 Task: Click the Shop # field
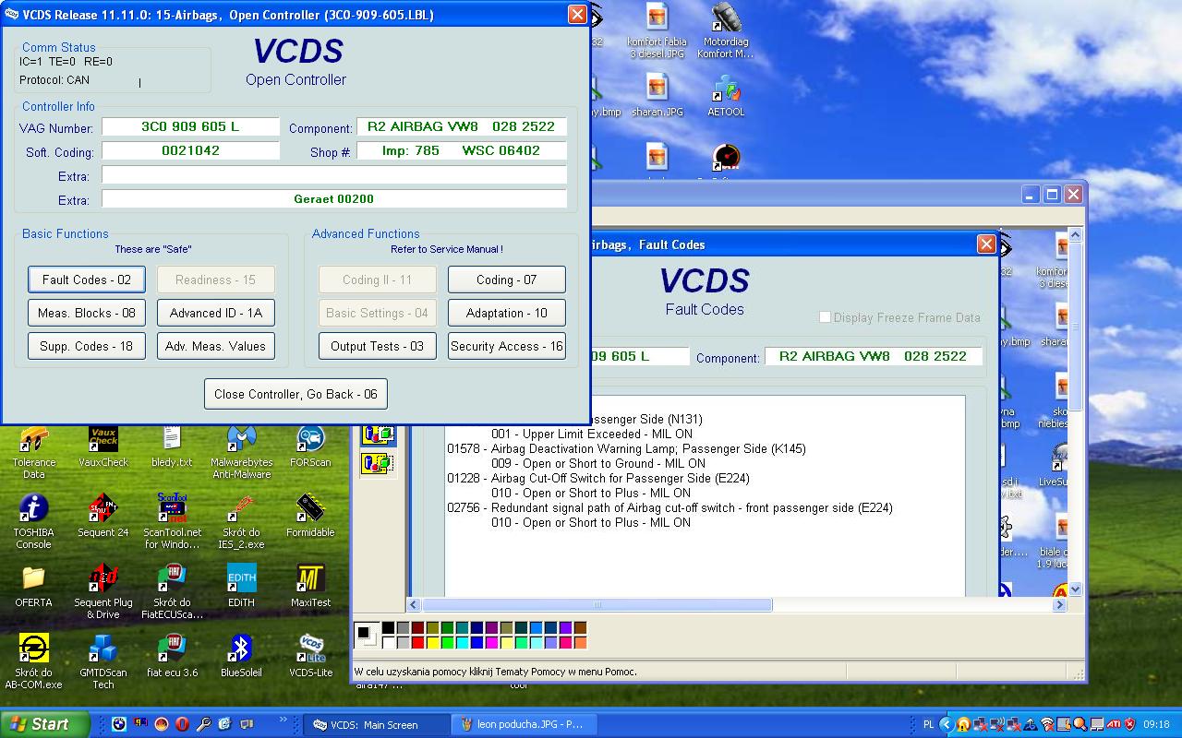click(x=462, y=150)
